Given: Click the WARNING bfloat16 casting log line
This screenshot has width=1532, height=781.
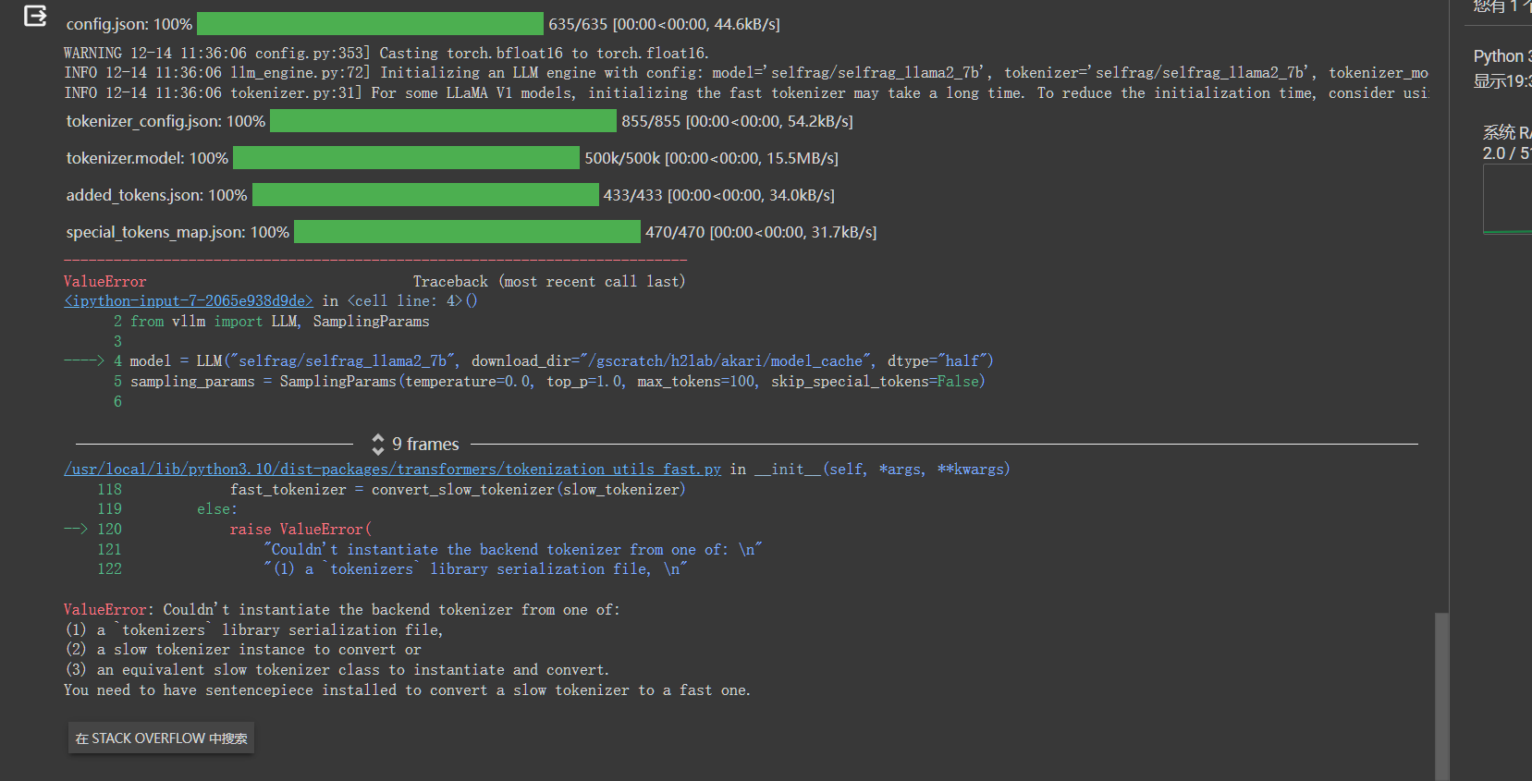Looking at the screenshot, I should 386,54.
